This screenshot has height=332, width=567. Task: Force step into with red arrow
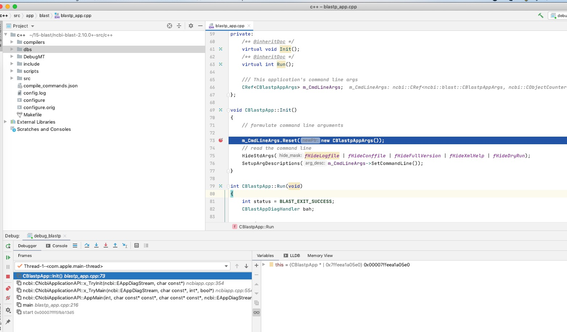[x=106, y=246]
